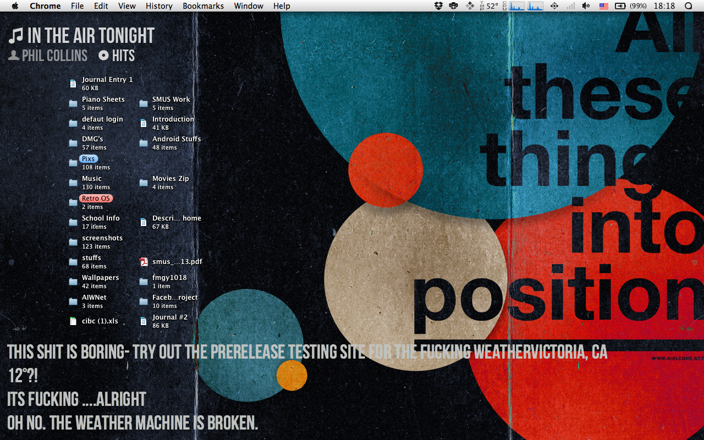Open the CPU usage graph monitor
704x440 pixels.
click(522, 6)
